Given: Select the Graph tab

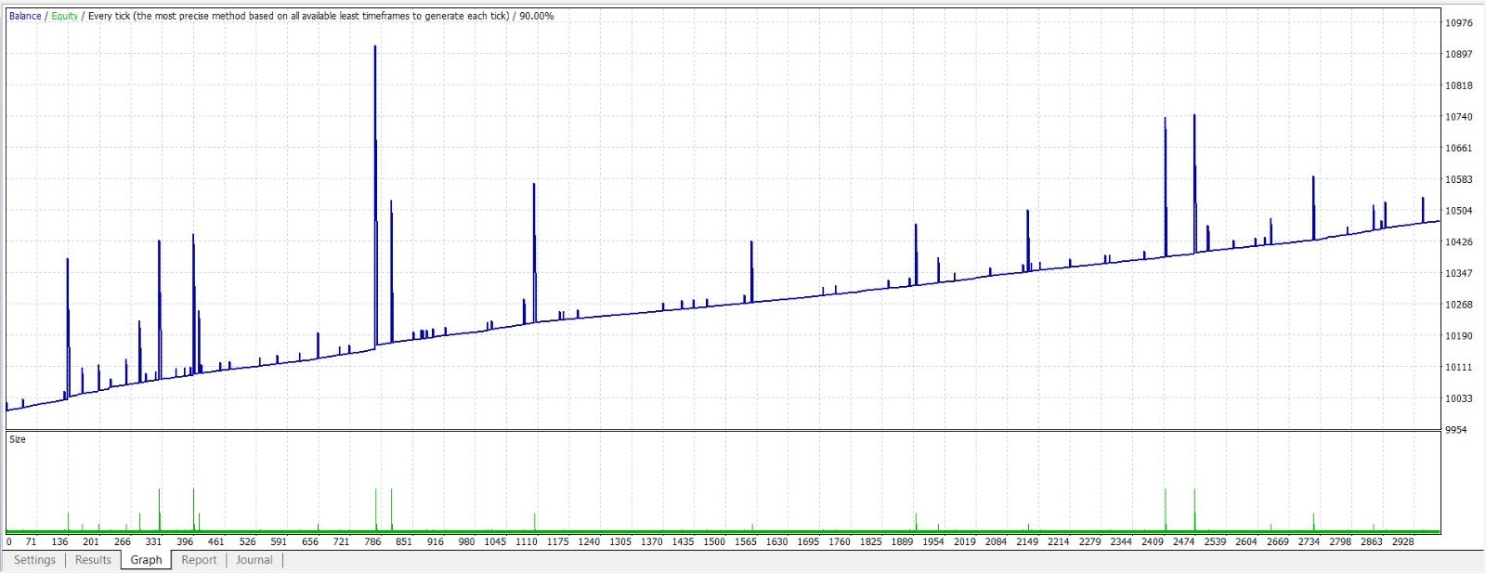Looking at the screenshot, I should coord(146,560).
